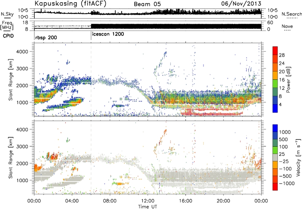The width and height of the screenshot is (302, 209).
Task: Click the 12:00 time tick label
Action: pos(148,201)
